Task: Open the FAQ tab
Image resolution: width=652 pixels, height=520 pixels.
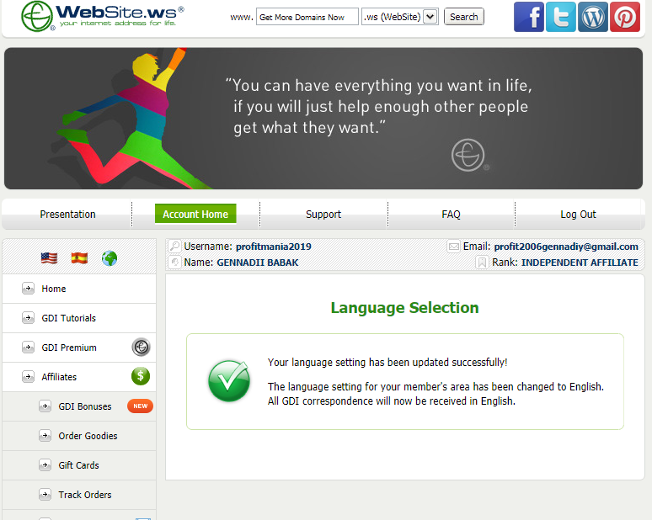Action: [452, 215]
